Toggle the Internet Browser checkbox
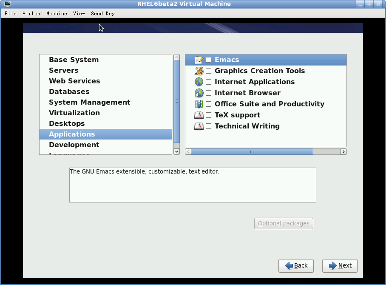386x285 pixels. point(208,93)
